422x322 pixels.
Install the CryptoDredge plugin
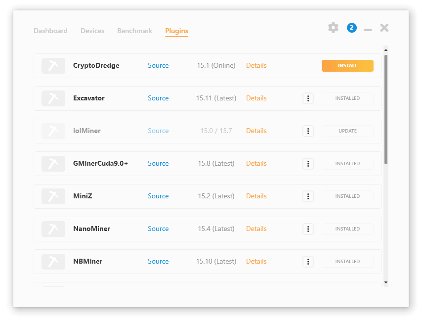(347, 66)
